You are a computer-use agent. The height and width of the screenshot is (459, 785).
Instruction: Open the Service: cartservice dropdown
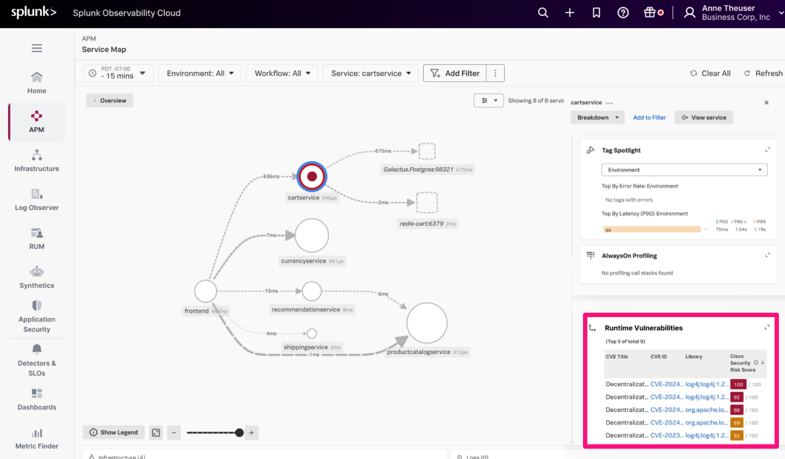click(x=371, y=73)
